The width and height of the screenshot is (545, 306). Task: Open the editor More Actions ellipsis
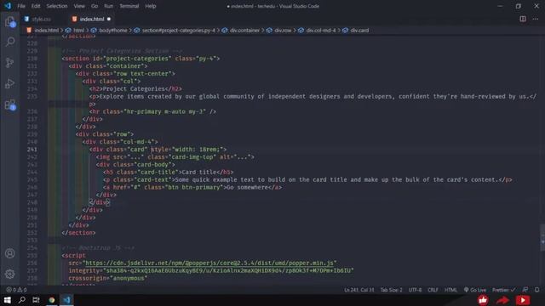click(x=536, y=19)
